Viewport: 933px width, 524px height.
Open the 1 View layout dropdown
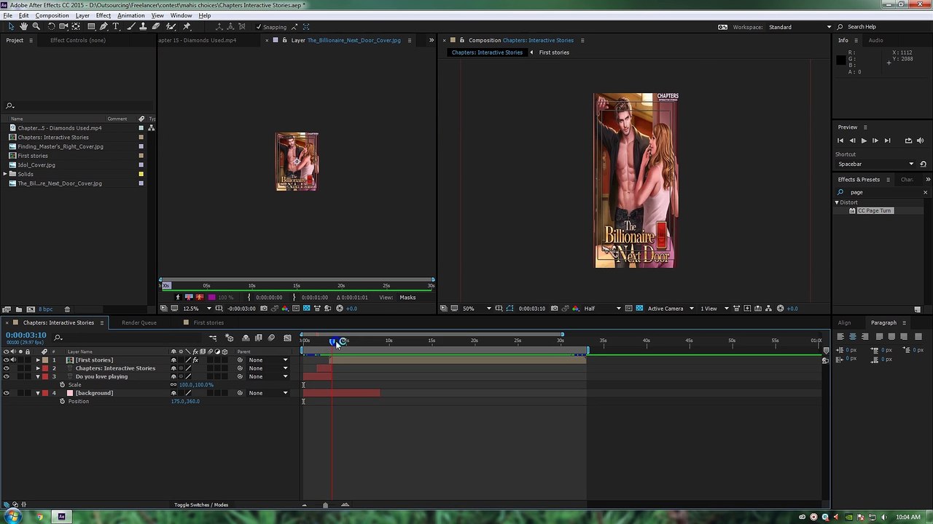[714, 309]
